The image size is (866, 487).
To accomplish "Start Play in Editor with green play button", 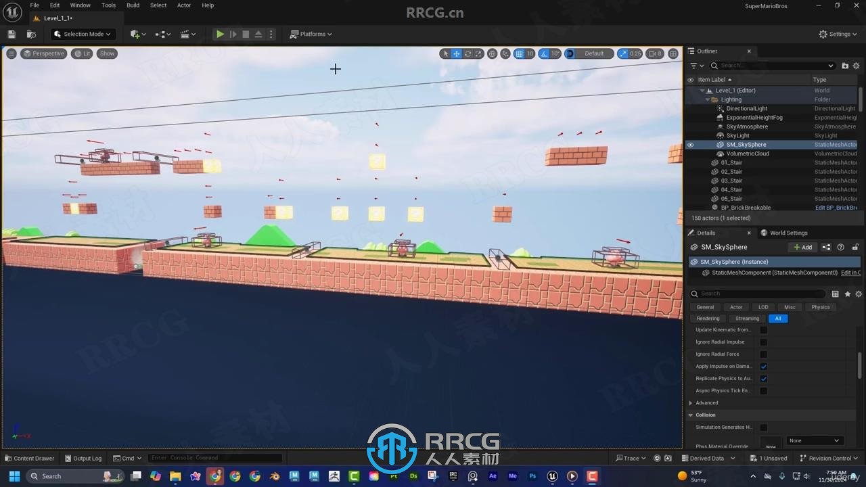I will coord(220,34).
